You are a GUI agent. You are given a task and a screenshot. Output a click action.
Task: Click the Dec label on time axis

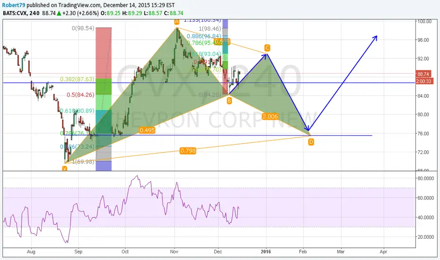218,251
